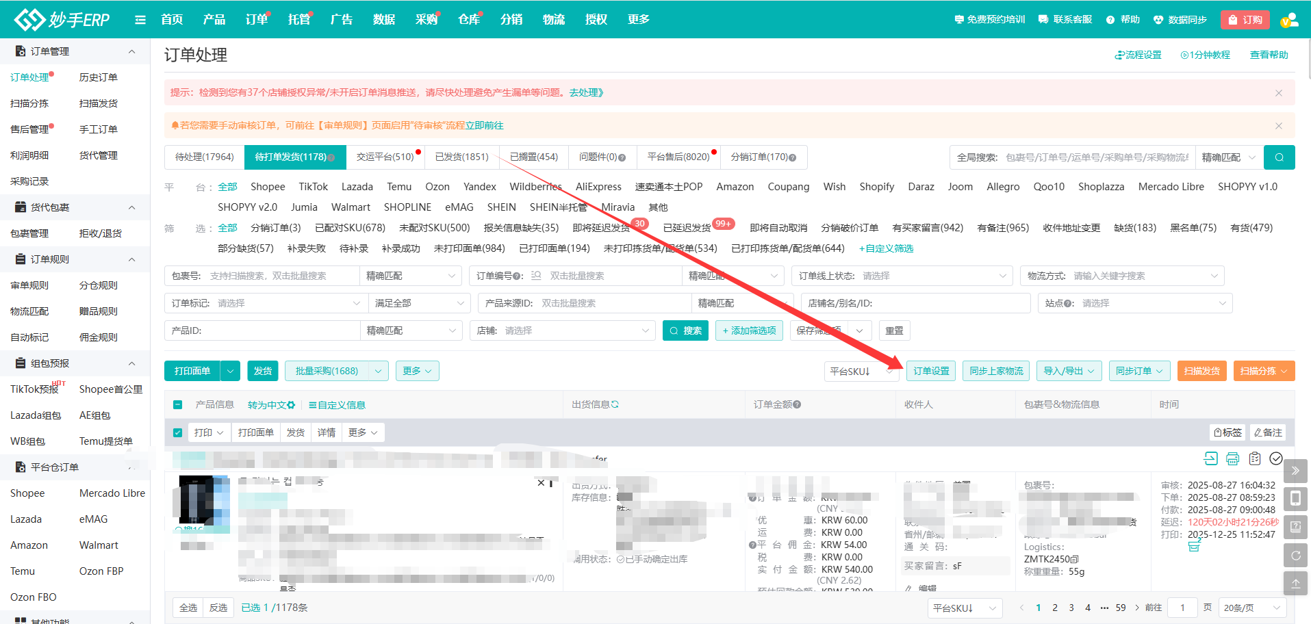Open the 扫描分拣 dropdown button

1264,371
